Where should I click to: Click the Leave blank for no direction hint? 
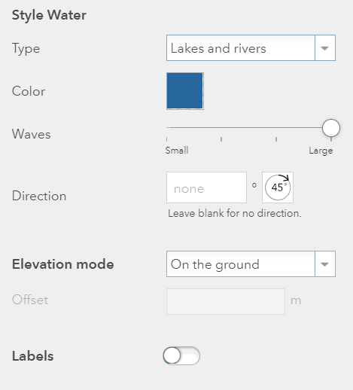235,213
